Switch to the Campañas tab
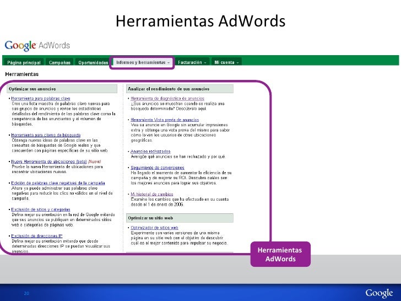 coord(59,62)
